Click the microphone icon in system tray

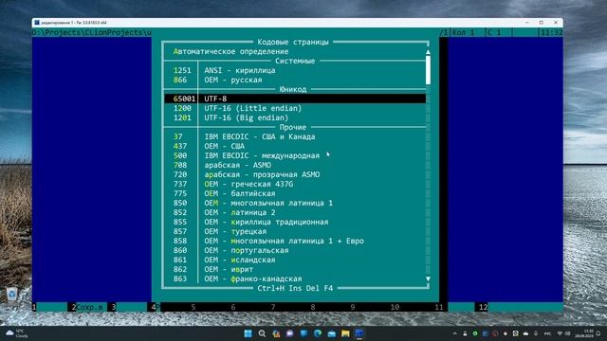(536, 333)
